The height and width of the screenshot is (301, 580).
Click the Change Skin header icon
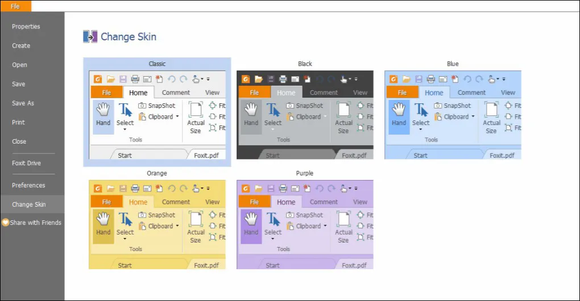coord(90,37)
